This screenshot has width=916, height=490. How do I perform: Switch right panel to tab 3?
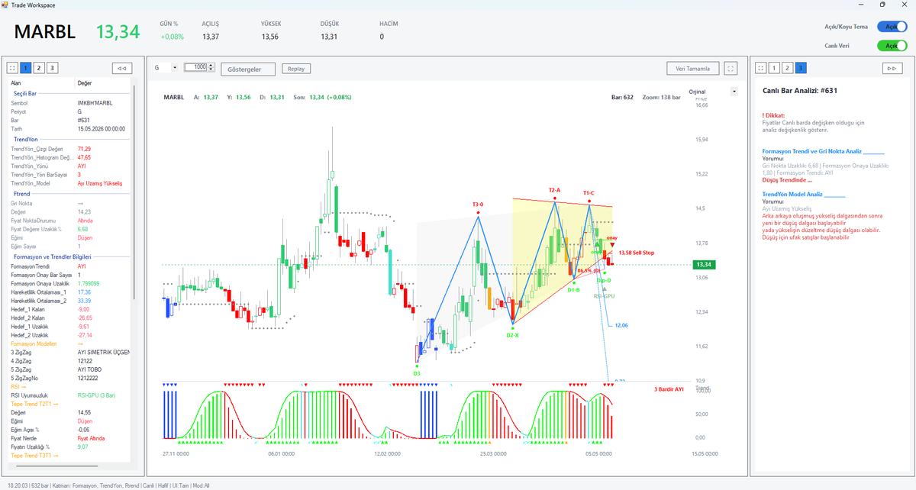tap(800, 68)
